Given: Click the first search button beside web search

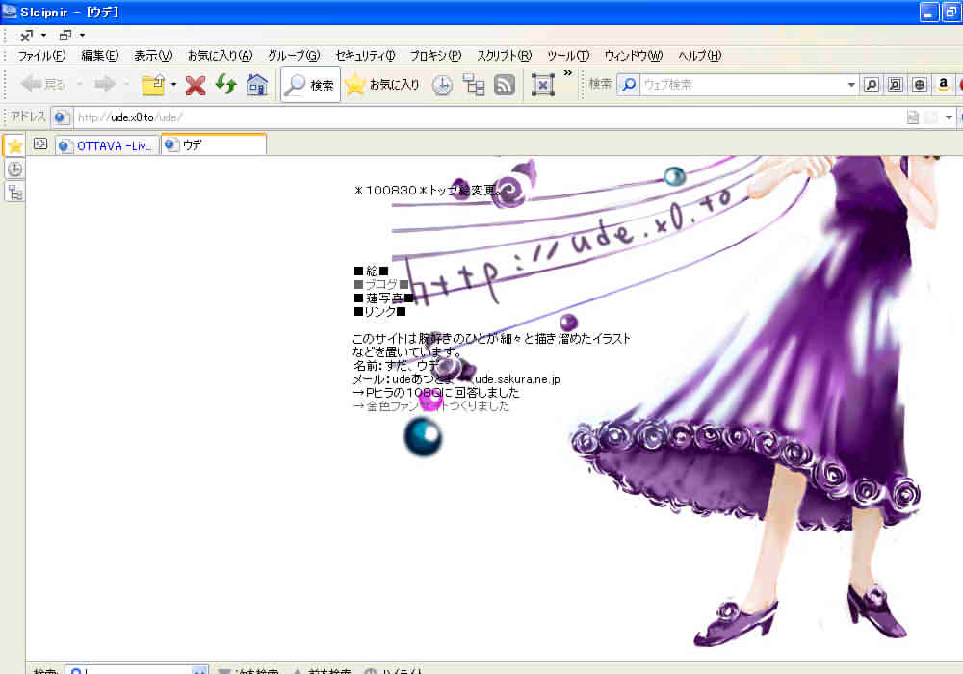Looking at the screenshot, I should point(871,85).
